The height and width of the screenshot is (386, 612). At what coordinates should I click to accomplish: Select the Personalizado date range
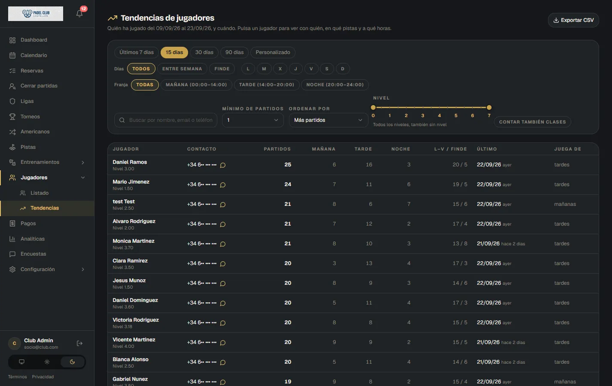[x=273, y=52]
